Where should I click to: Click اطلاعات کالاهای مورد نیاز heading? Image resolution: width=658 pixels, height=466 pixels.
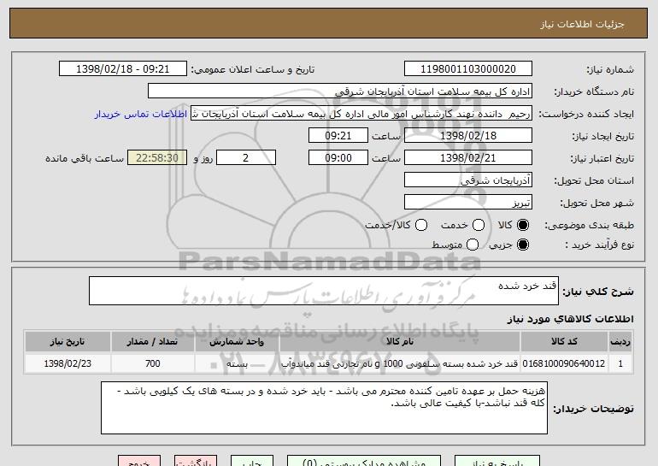tap(570, 319)
